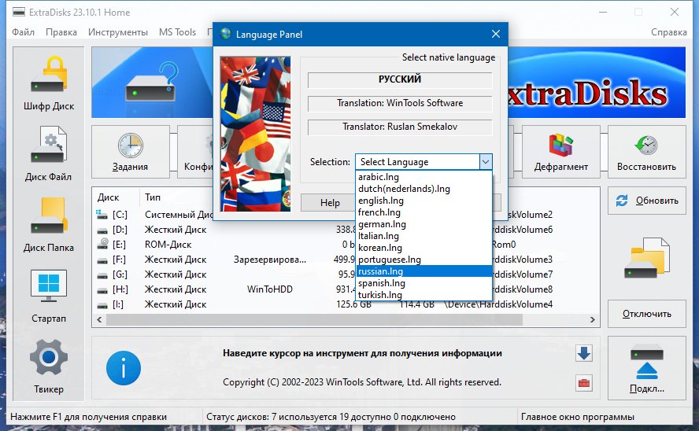
Task: Collapse the Select Language dropdown arrow
Action: [x=486, y=162]
